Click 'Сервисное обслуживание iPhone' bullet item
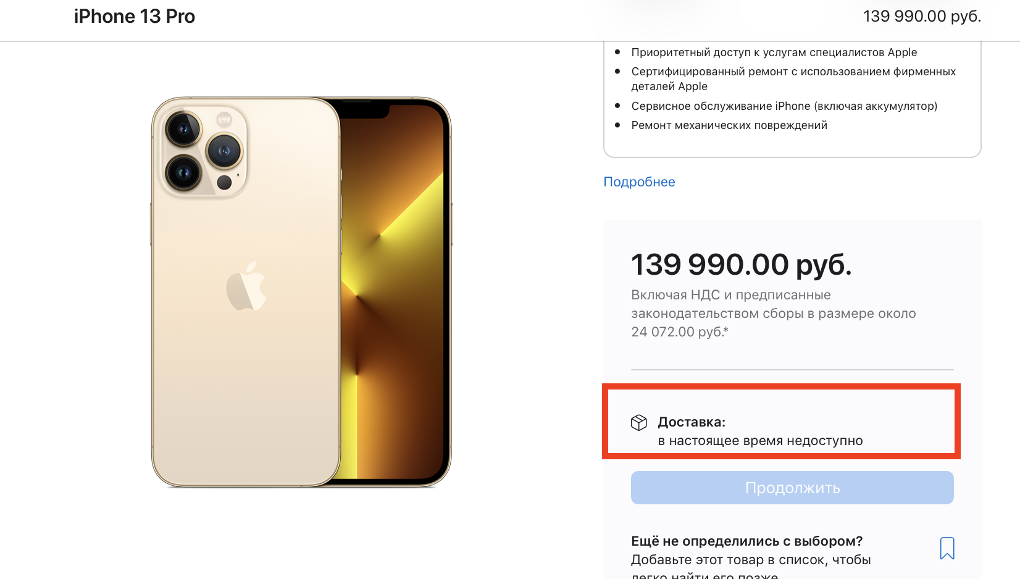 [x=784, y=106]
